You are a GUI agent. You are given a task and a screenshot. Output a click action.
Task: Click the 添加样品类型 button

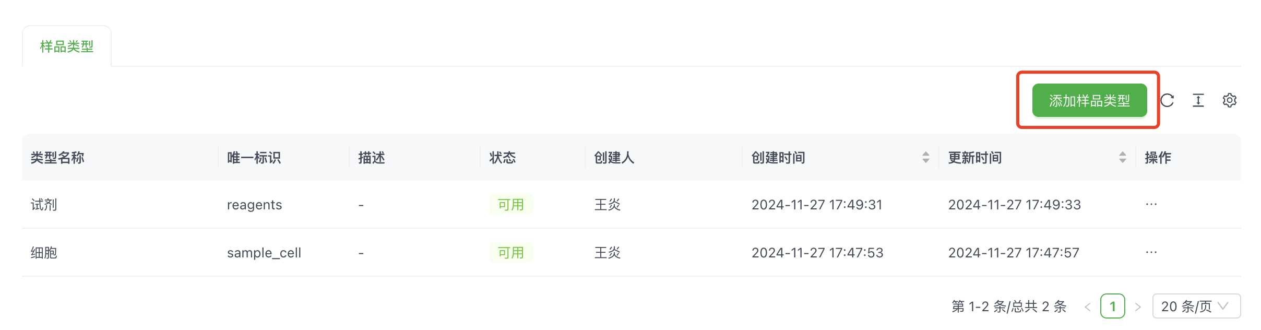[x=1089, y=100]
